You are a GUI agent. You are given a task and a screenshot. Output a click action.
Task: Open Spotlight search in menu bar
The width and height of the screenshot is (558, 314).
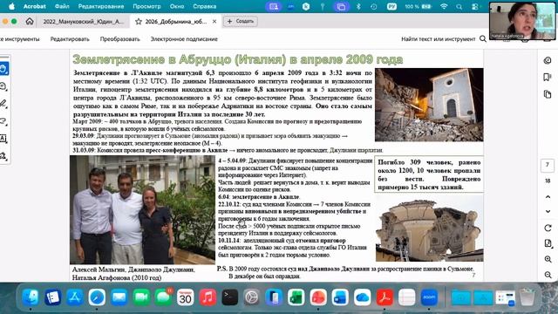pyautogui.click(x=459, y=6)
